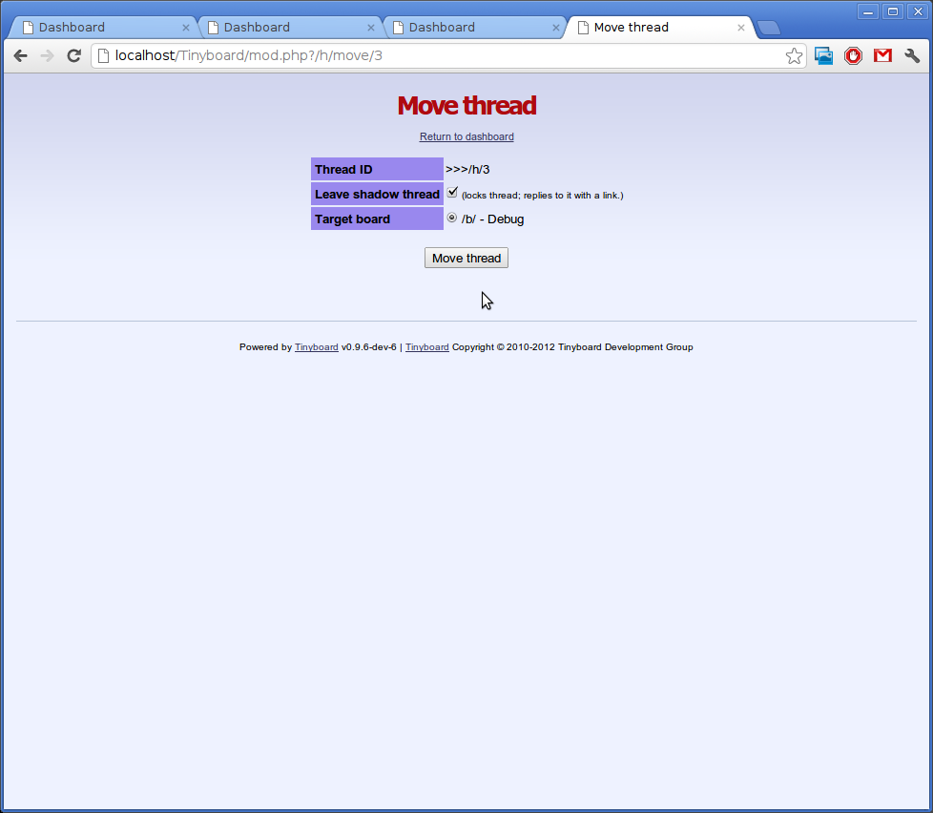Reload the current page

73,56
